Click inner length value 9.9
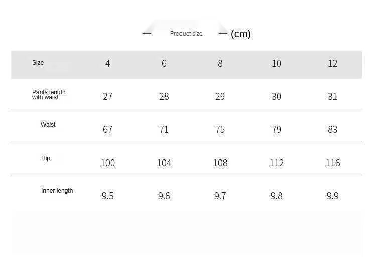This screenshot has height=267, width=376. 333,196
